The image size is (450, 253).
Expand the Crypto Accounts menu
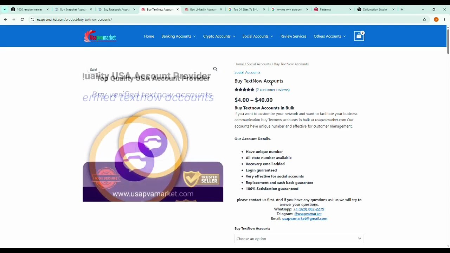tap(219, 36)
